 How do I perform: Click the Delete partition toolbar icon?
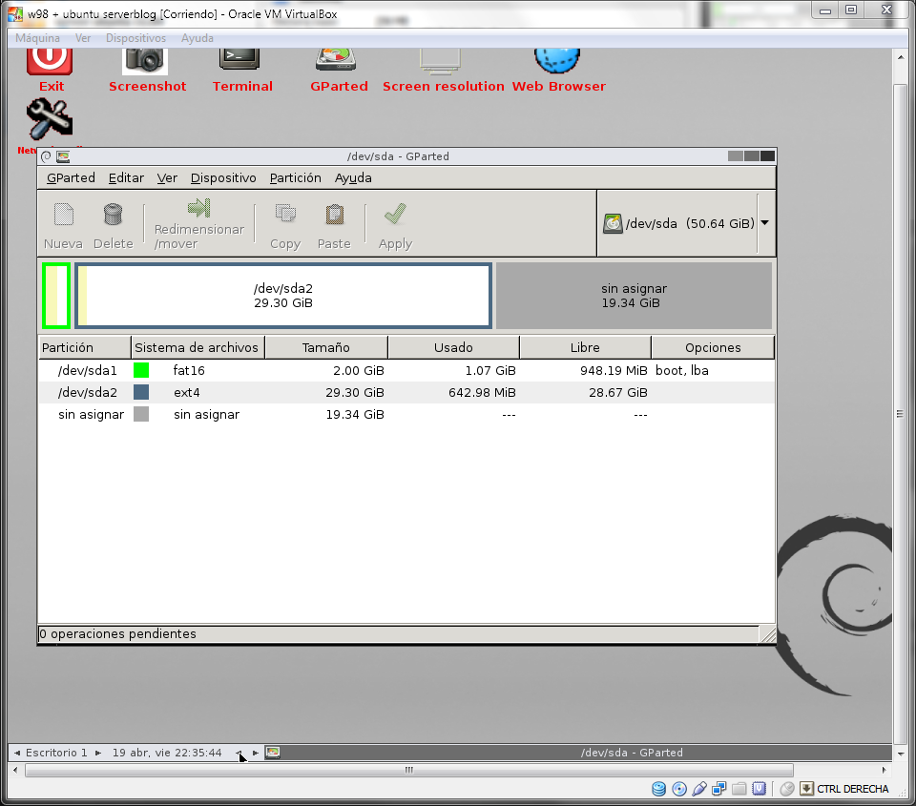point(113,215)
